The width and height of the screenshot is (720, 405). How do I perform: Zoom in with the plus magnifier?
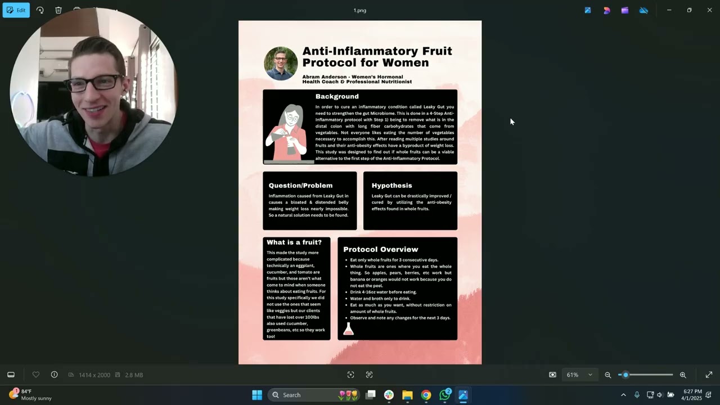[x=683, y=375]
